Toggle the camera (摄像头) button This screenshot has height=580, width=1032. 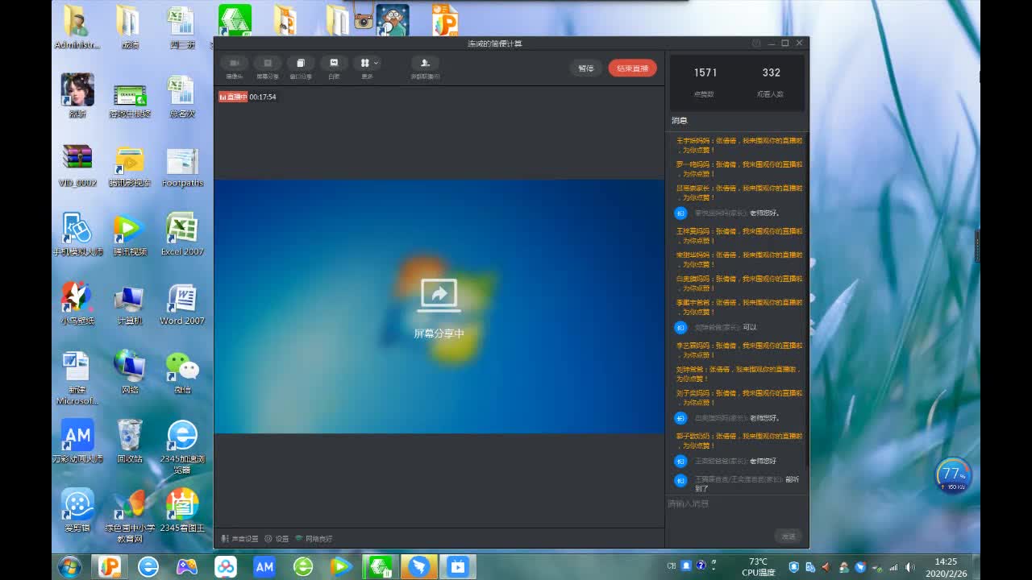[234, 64]
